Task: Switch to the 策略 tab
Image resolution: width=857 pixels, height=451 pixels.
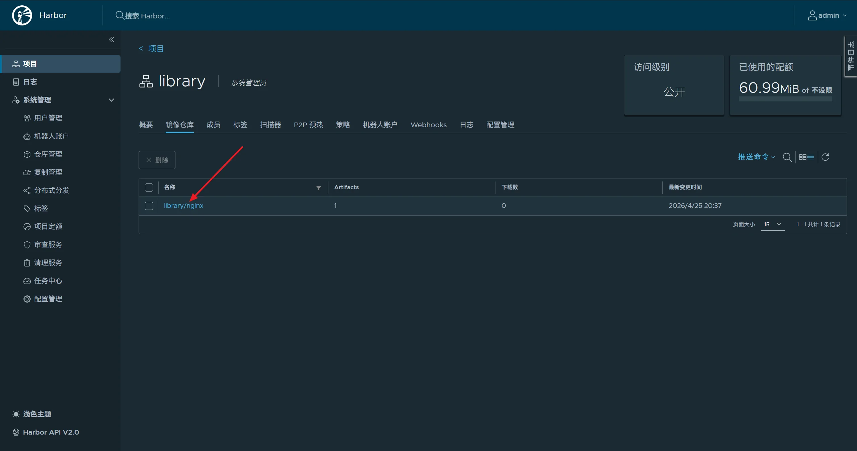Action: [x=343, y=125]
